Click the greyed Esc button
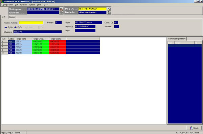This screenshot has width=203, height=134. coord(41,27)
